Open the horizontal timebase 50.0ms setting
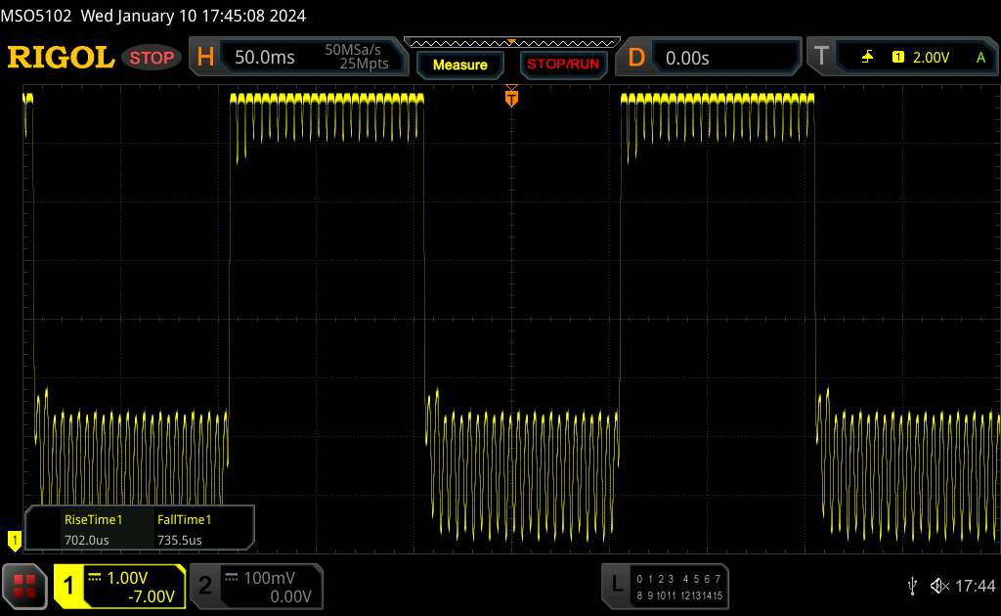The image size is (1001, 616). [265, 58]
